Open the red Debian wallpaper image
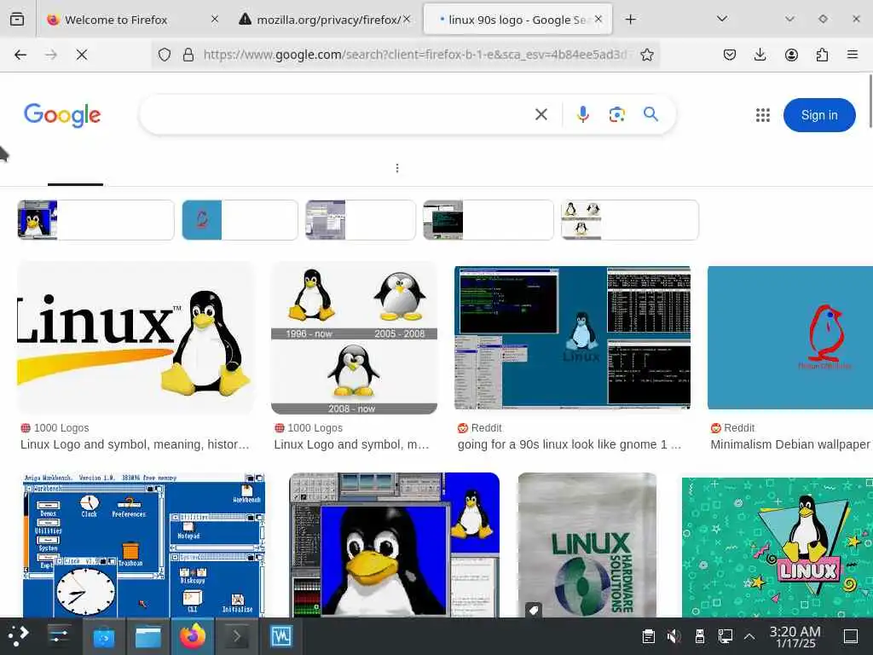The image size is (873, 655). pos(790,338)
